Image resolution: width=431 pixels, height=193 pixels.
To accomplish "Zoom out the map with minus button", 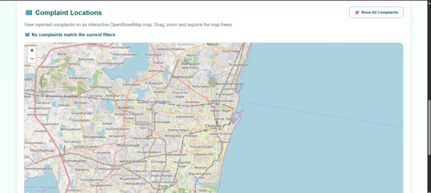I will click(x=32, y=59).
